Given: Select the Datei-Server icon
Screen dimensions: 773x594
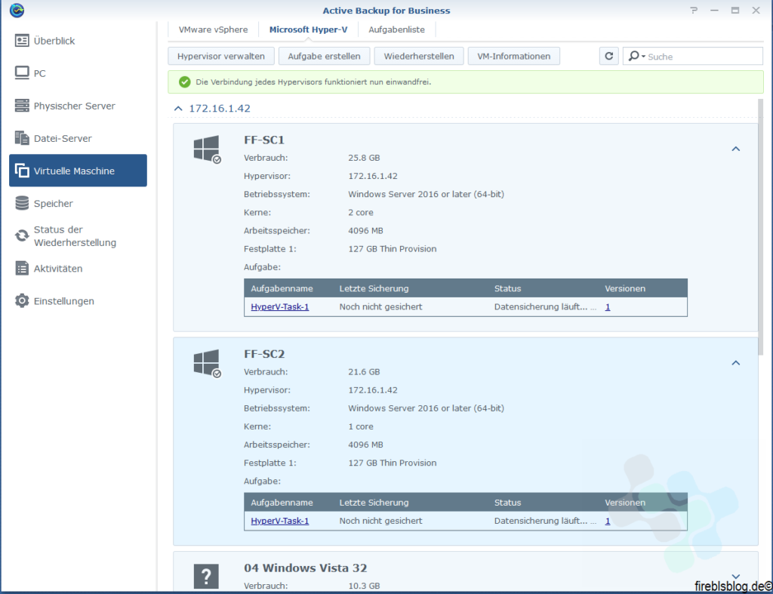Looking at the screenshot, I should pyautogui.click(x=22, y=138).
